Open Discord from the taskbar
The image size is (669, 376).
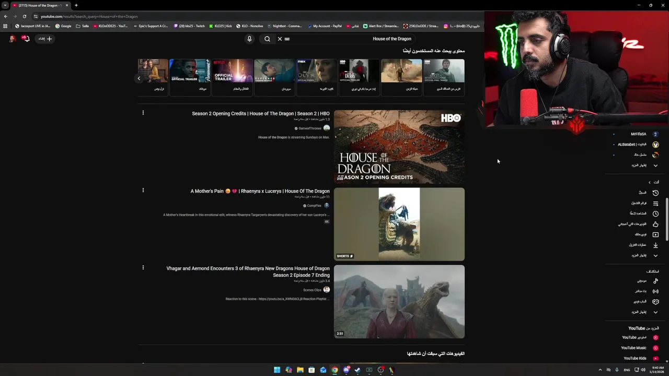346,370
